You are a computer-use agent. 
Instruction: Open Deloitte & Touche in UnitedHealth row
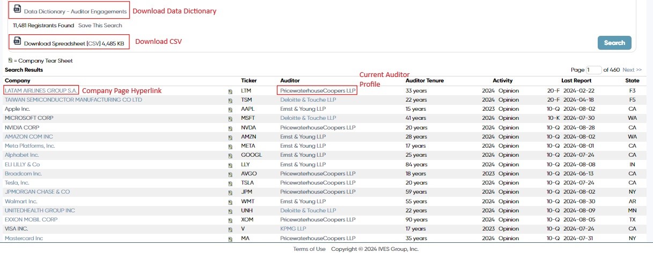[308, 210]
